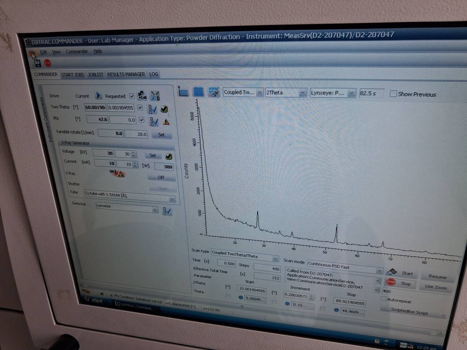Click the Resume button
467x350 pixels.
pos(437,277)
